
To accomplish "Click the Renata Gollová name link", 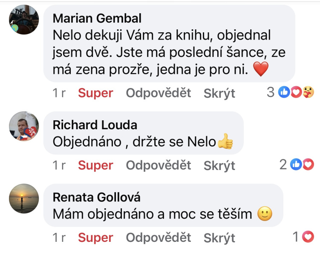I will click(97, 197).
